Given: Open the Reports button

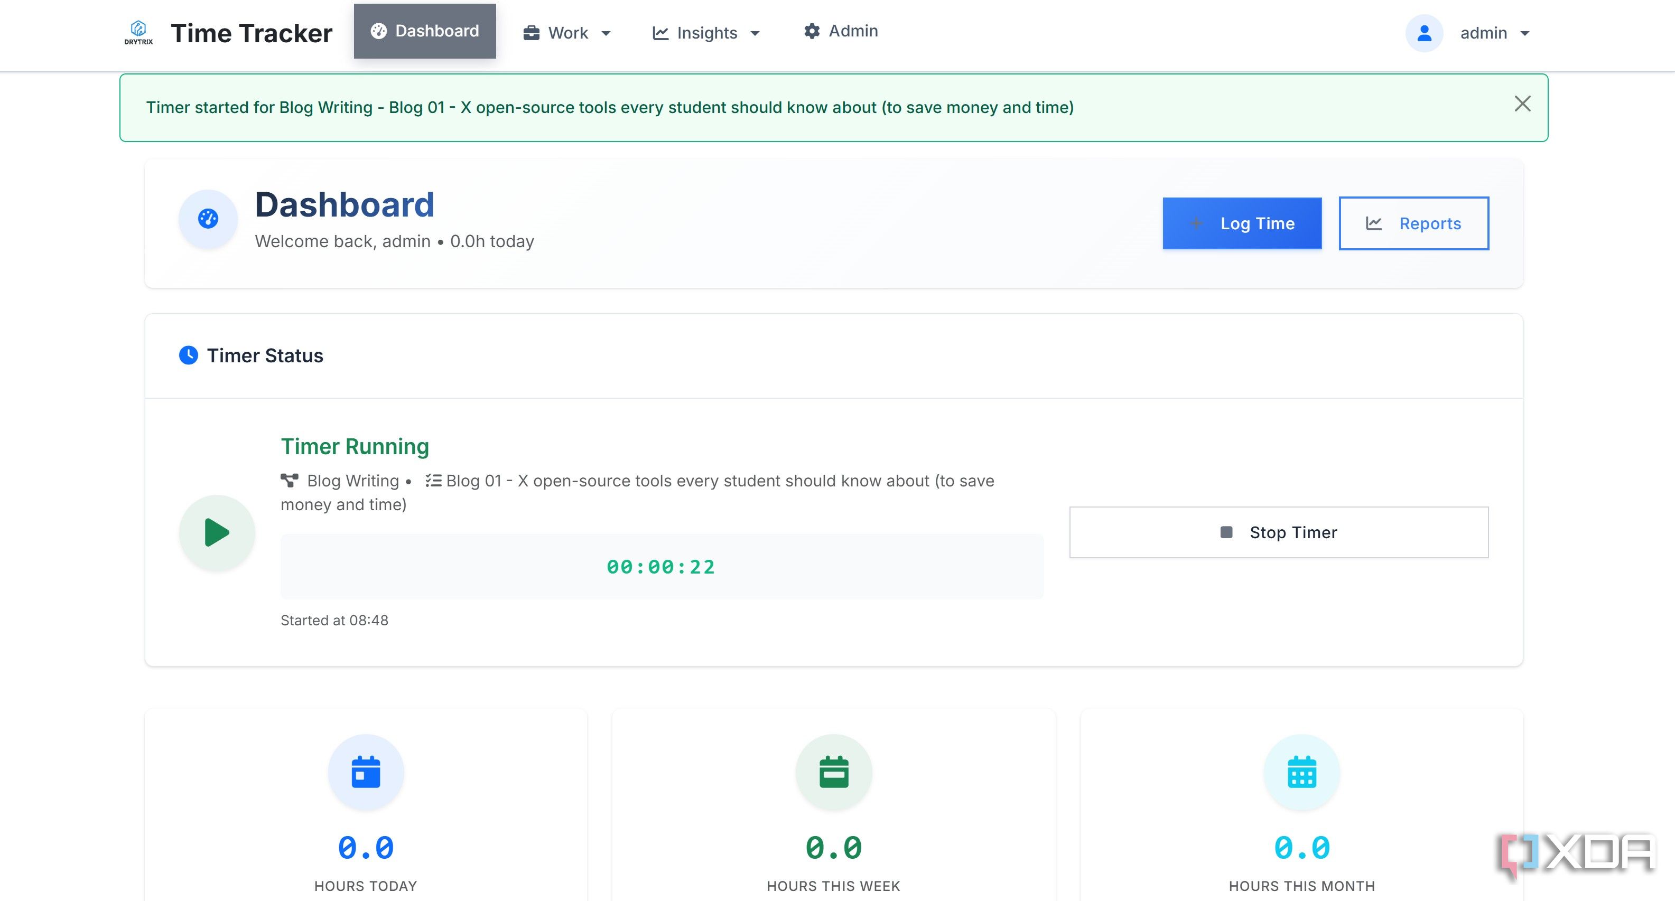Looking at the screenshot, I should tap(1413, 223).
